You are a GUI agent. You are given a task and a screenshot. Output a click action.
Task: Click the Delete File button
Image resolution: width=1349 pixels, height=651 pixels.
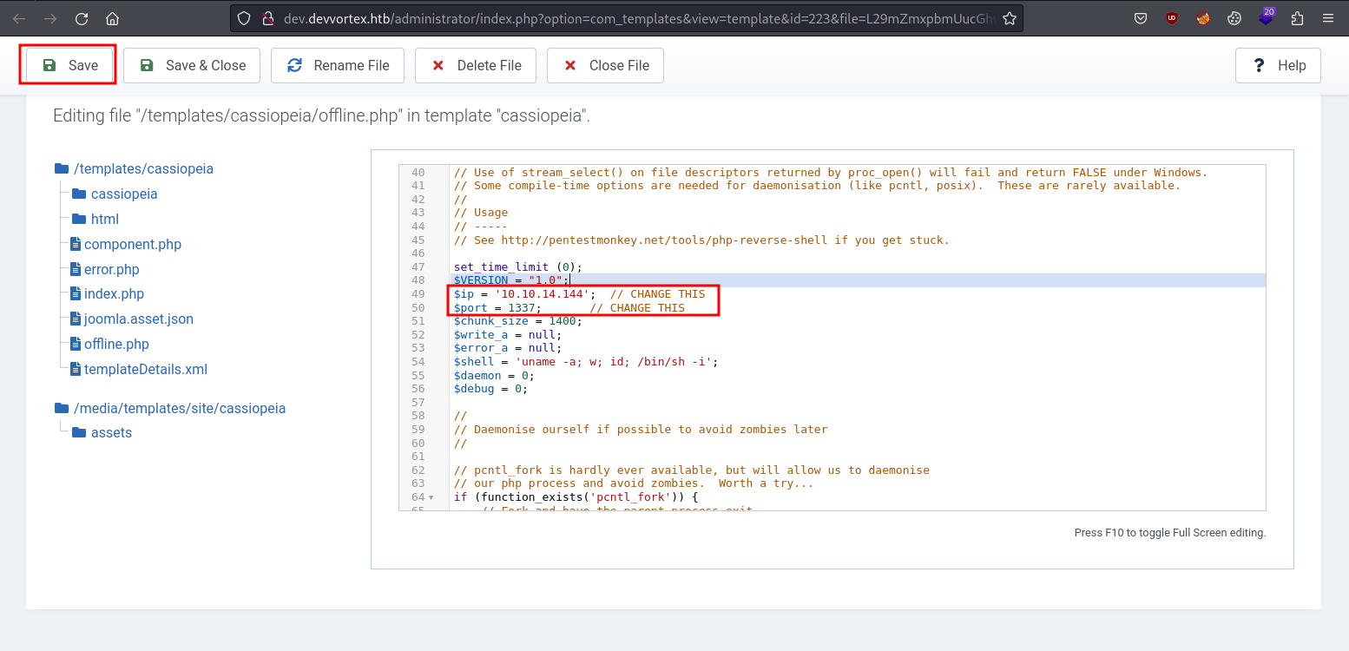tap(476, 65)
